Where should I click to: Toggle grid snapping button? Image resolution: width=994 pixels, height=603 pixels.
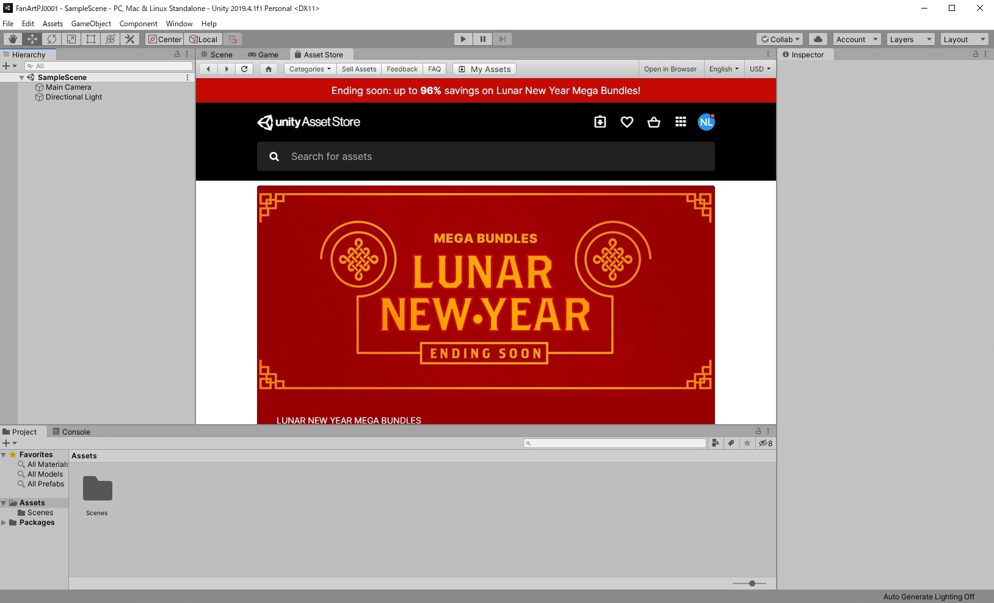(233, 39)
